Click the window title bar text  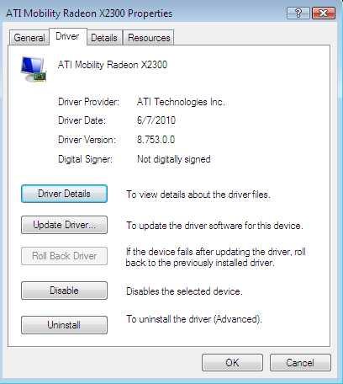[x=89, y=13]
